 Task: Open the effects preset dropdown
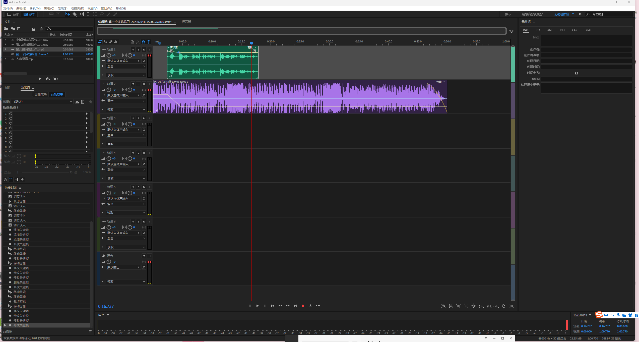(x=43, y=102)
